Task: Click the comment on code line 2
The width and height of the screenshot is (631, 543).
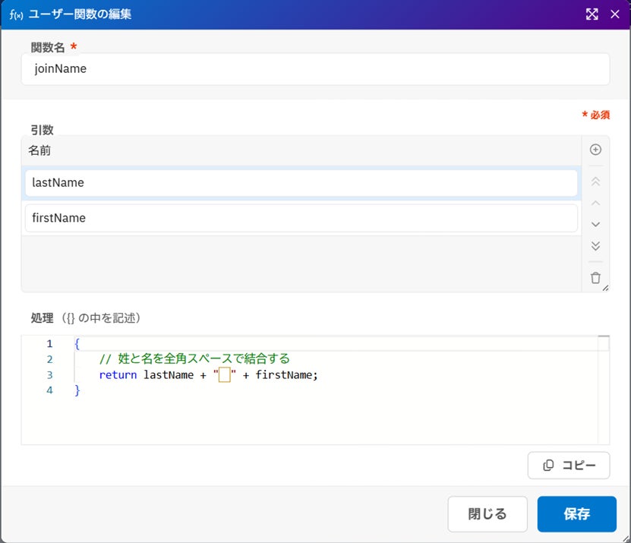Action: pyautogui.click(x=194, y=358)
